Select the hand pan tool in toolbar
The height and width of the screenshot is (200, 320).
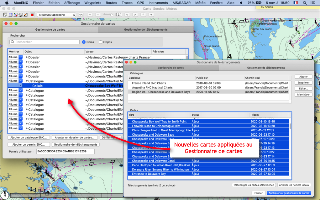pos(5,15)
